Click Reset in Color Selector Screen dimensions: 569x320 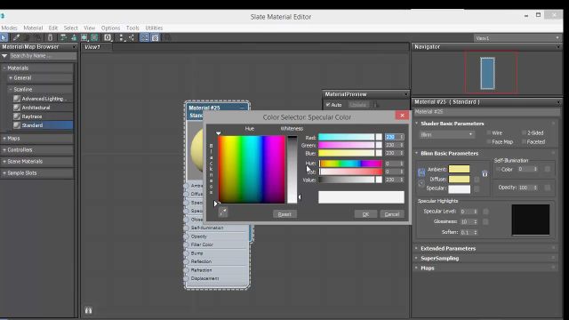point(284,214)
